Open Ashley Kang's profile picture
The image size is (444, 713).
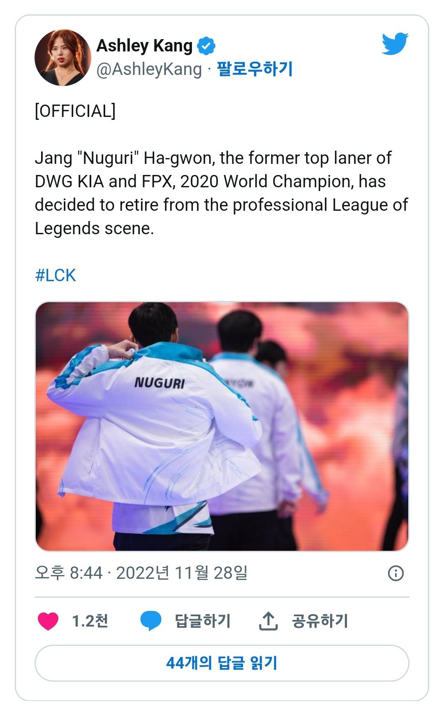[62, 58]
